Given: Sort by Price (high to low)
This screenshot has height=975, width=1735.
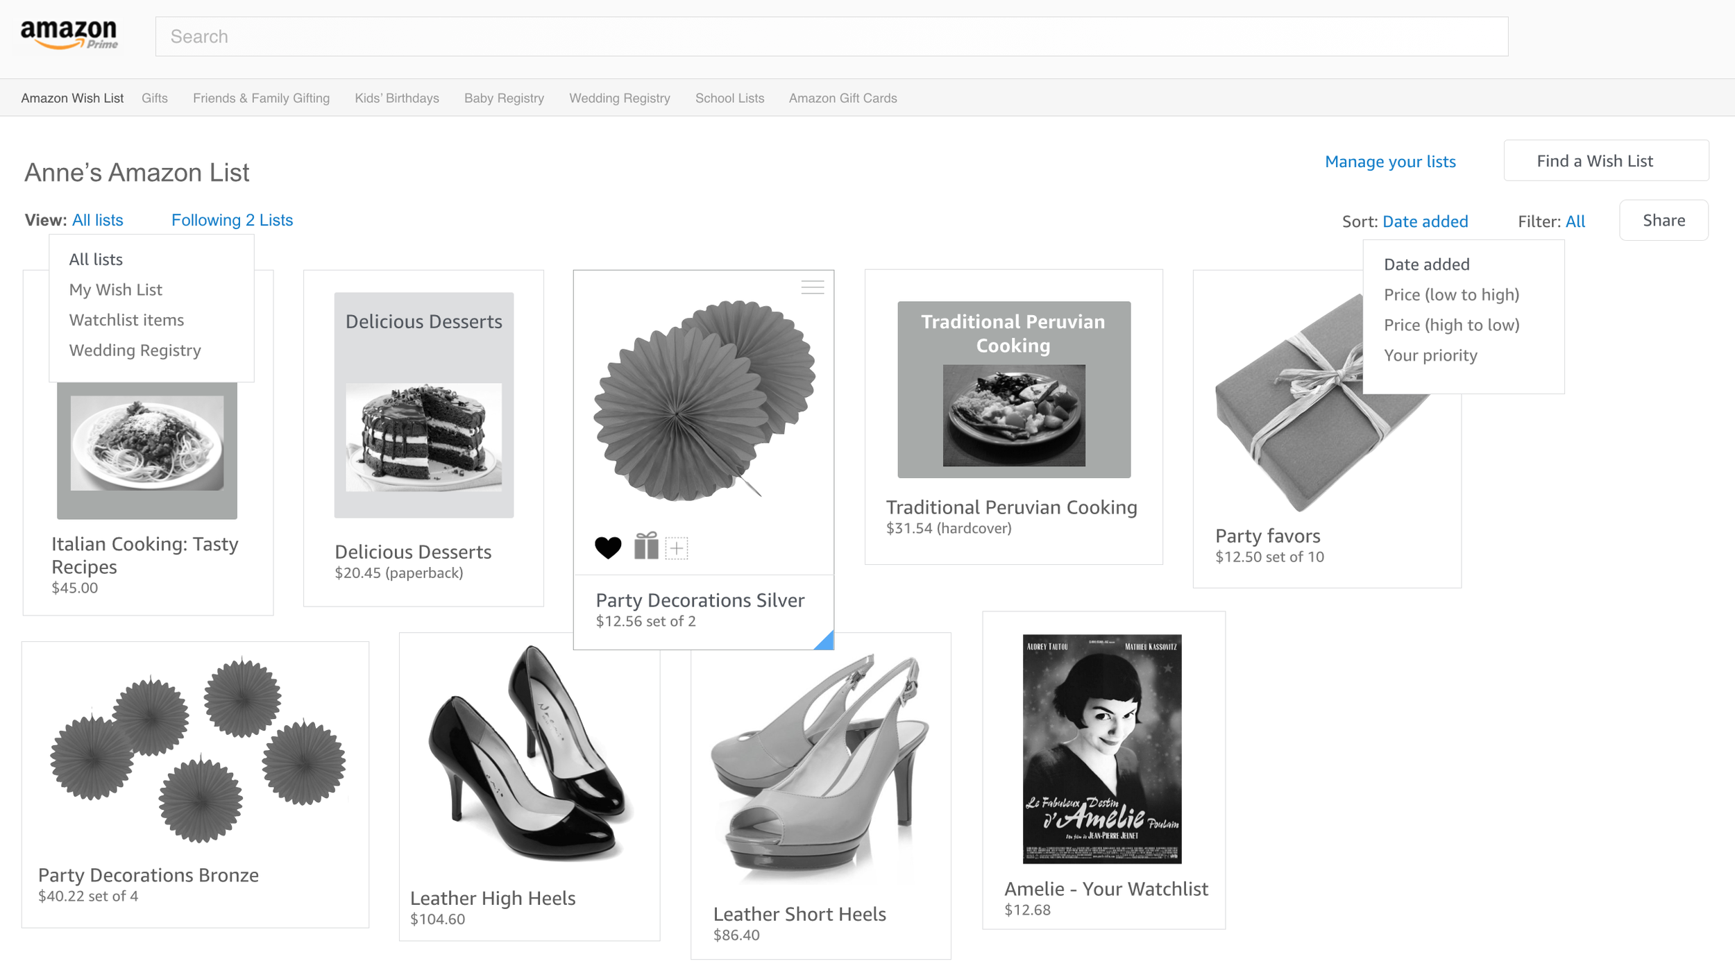Looking at the screenshot, I should coord(1451,325).
